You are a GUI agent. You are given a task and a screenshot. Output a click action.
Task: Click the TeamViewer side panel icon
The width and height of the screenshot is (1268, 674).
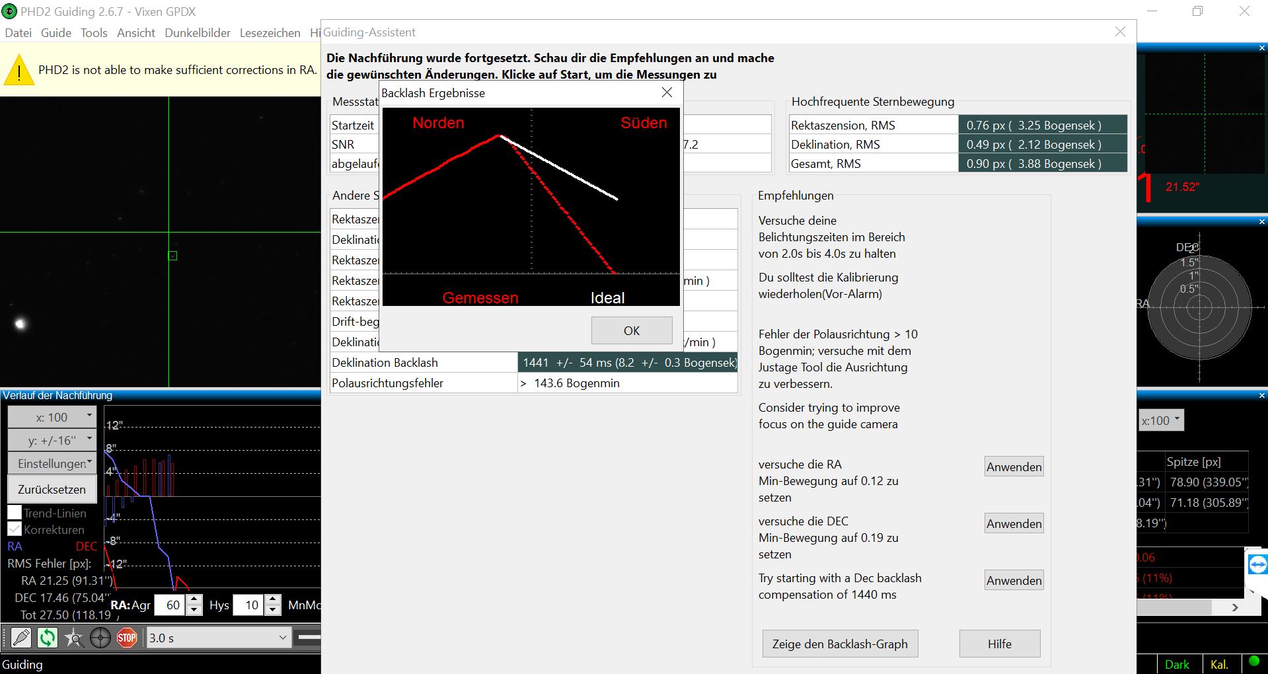pos(1257,565)
